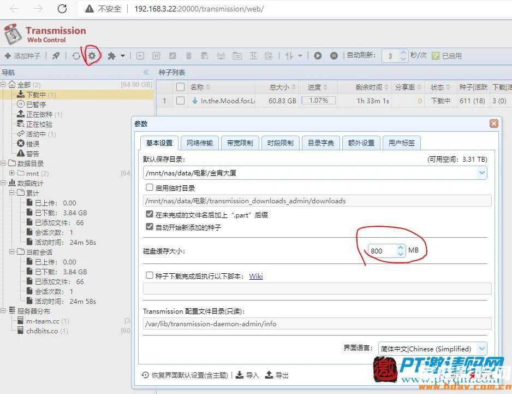Screen dimensions: 512x394
Task: Click the 添加种子 add torrent icon
Action: point(22,55)
